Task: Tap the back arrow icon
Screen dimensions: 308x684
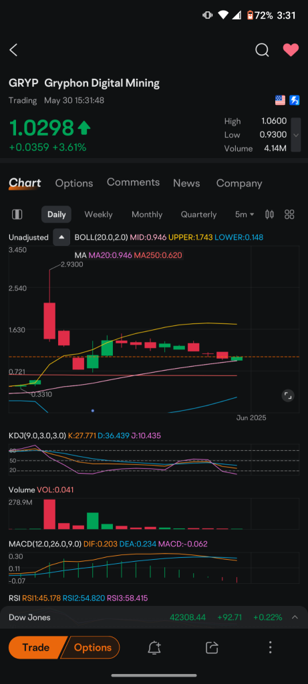Action: [x=13, y=50]
